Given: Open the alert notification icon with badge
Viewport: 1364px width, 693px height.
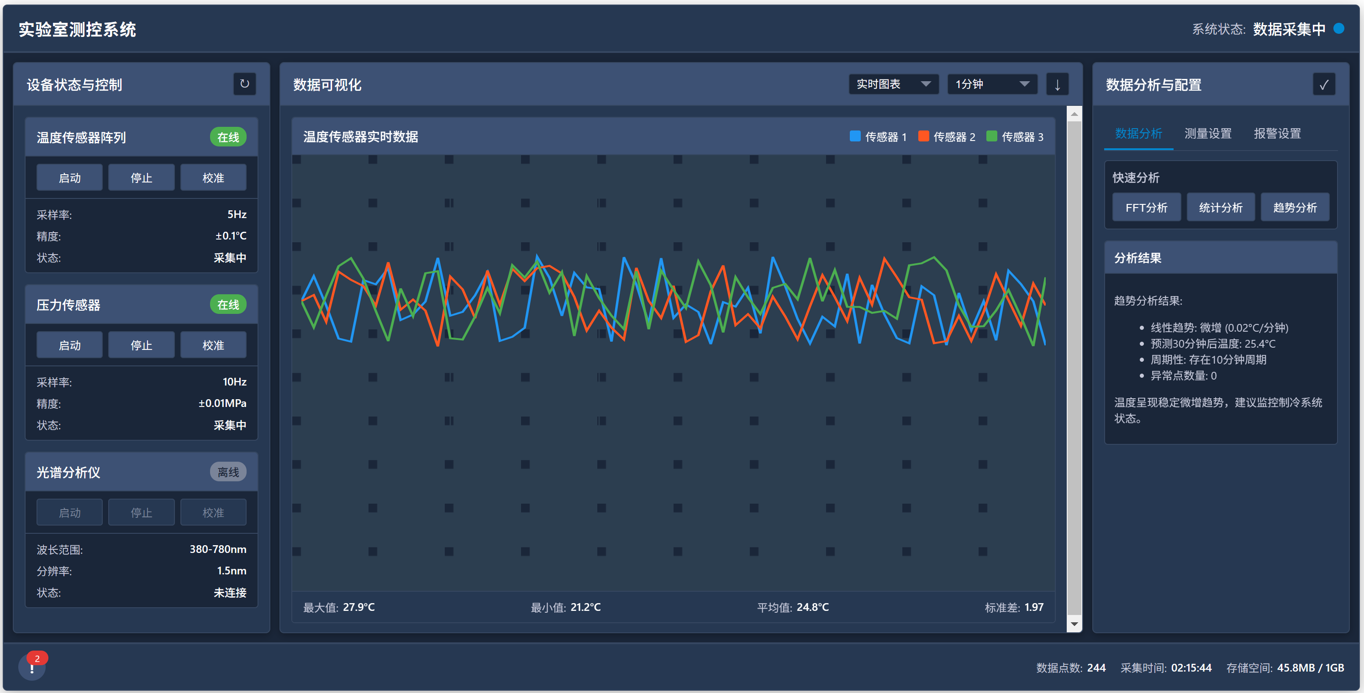Looking at the screenshot, I should click(x=32, y=667).
